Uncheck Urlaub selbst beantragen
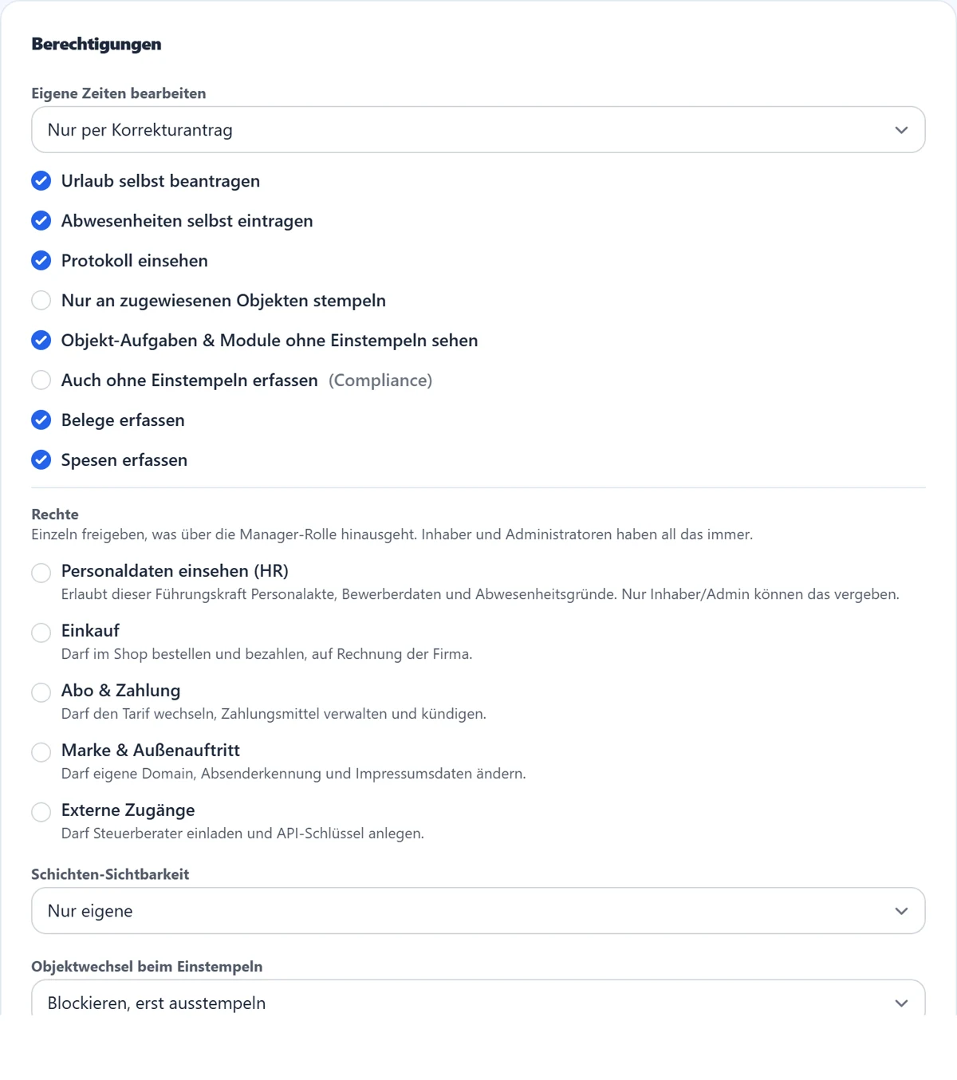This screenshot has width=957, height=1080. tap(41, 181)
